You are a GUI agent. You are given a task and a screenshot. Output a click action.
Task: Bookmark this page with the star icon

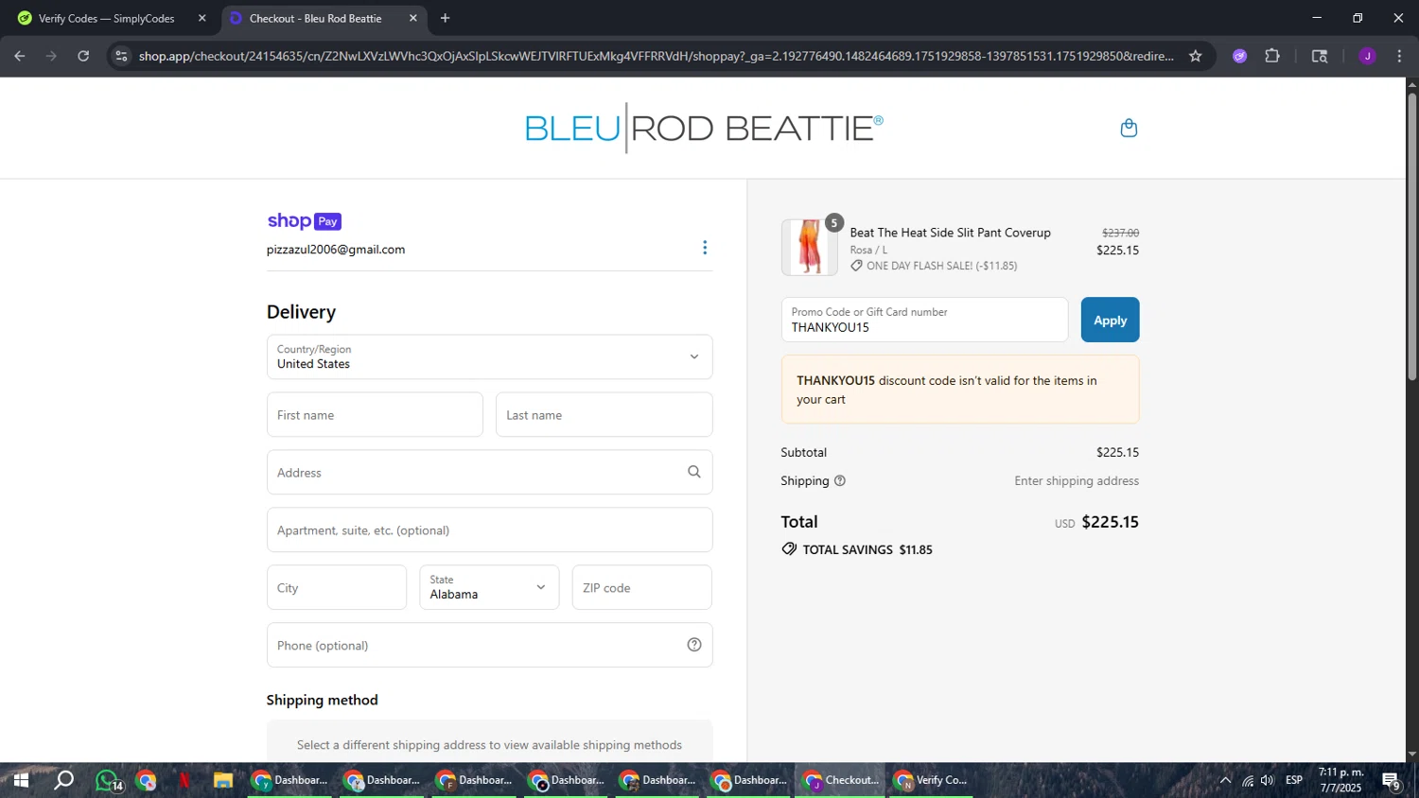pos(1196,56)
